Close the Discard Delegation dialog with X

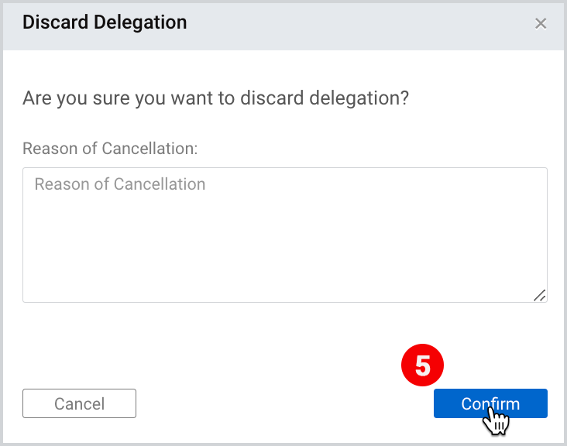541,23
